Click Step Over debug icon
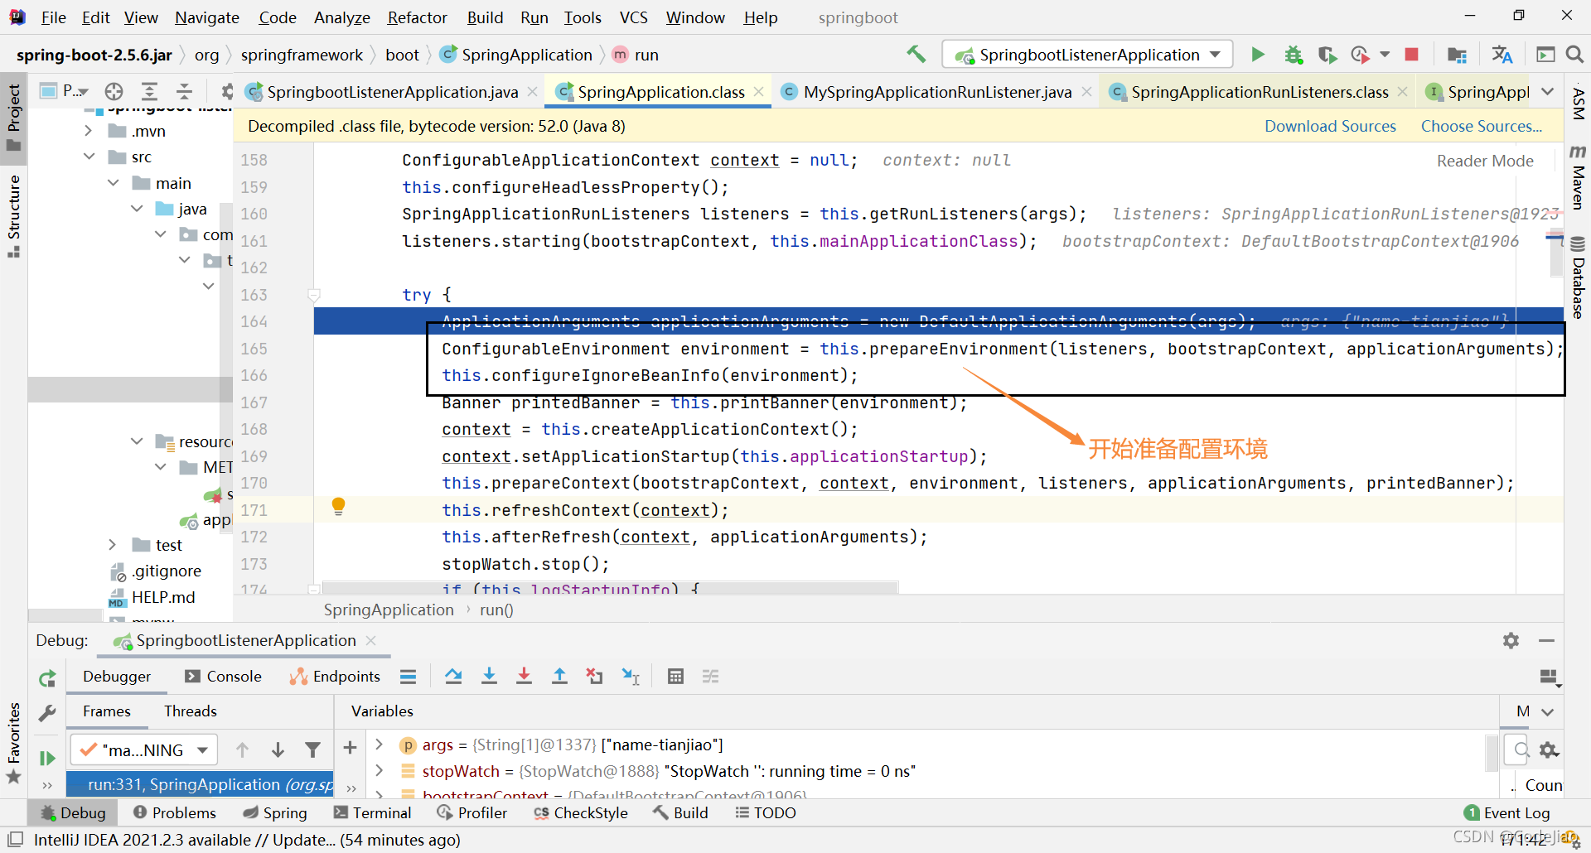 coord(453,677)
